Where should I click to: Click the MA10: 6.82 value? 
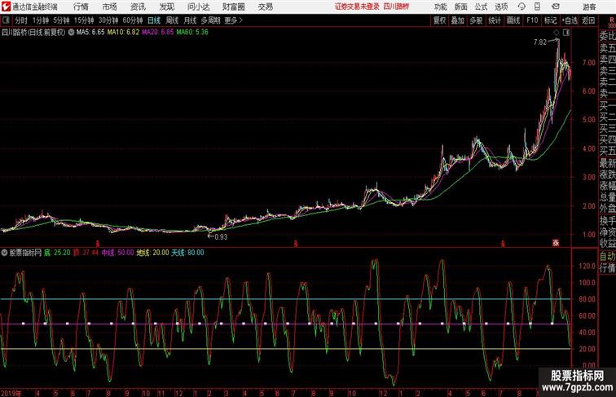click(x=123, y=33)
